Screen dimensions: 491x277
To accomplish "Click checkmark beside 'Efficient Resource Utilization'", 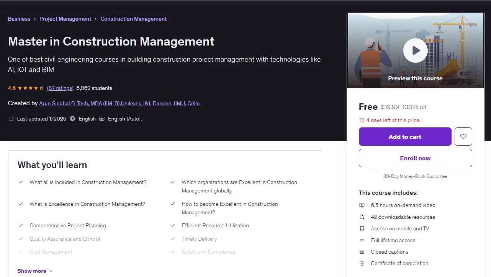I will click(x=173, y=225).
